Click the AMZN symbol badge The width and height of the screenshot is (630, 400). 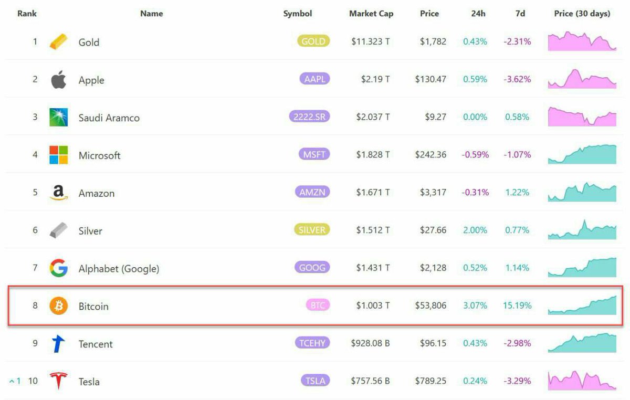[312, 192]
